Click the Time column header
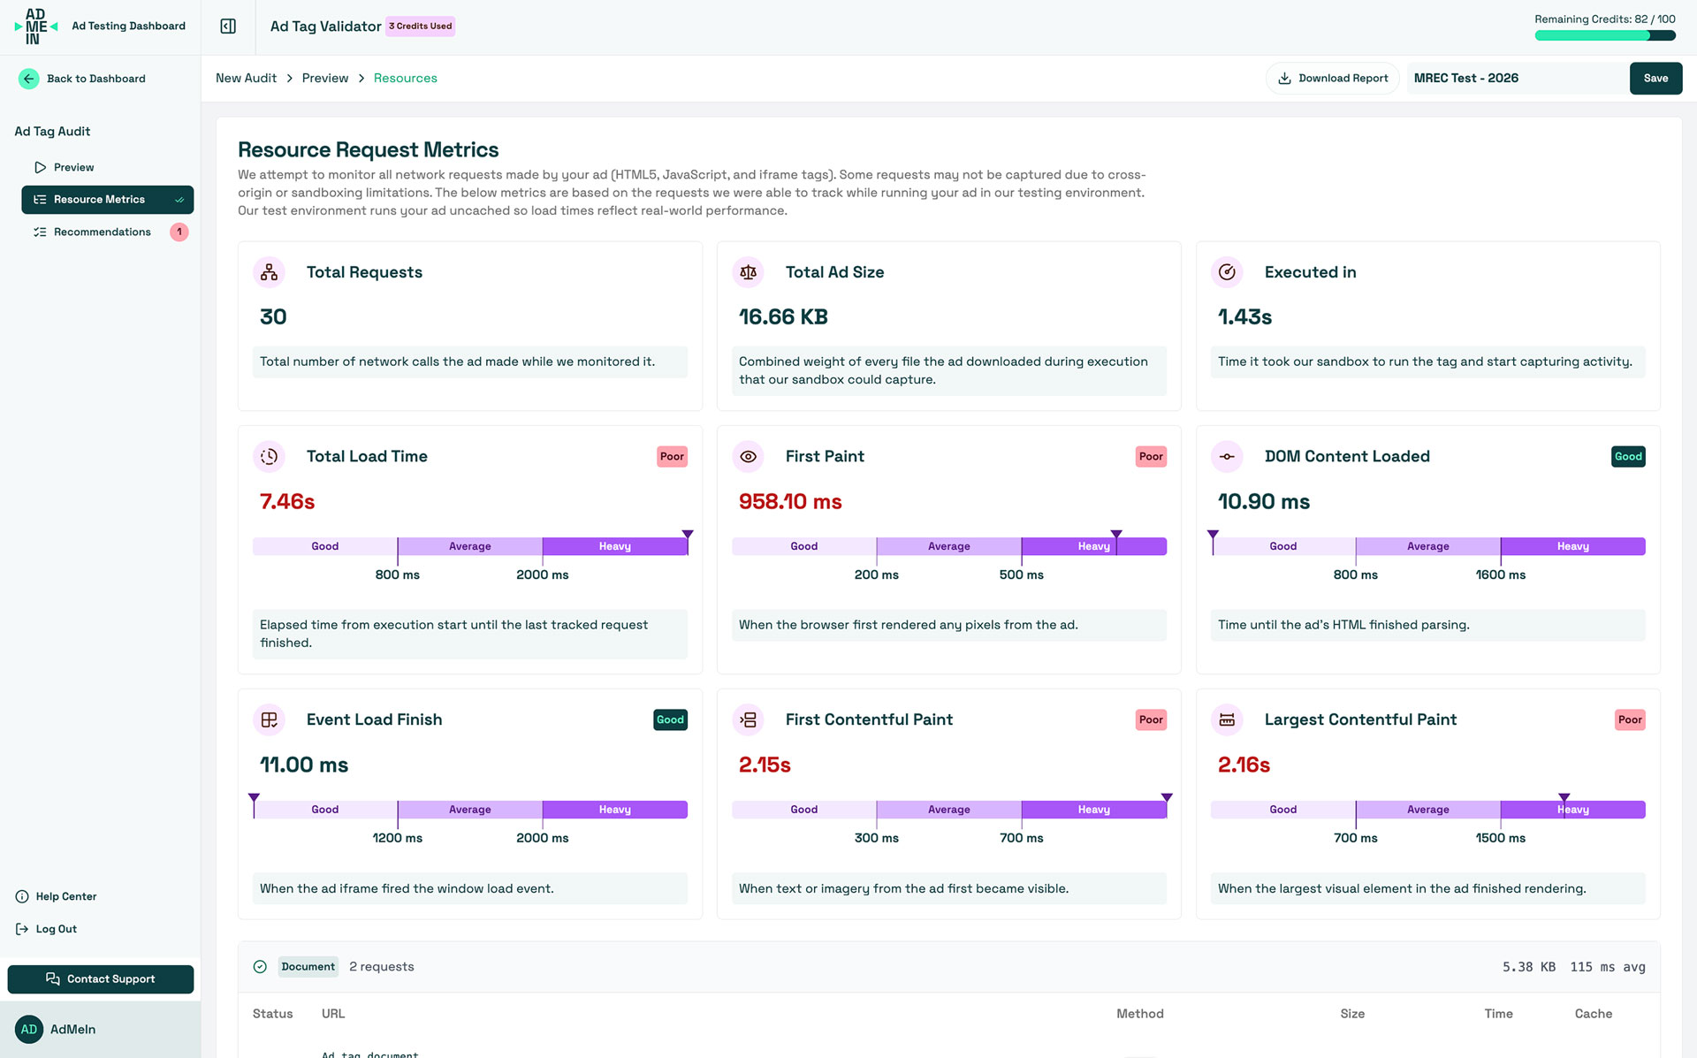Viewport: 1697px width, 1058px height. (1498, 1015)
